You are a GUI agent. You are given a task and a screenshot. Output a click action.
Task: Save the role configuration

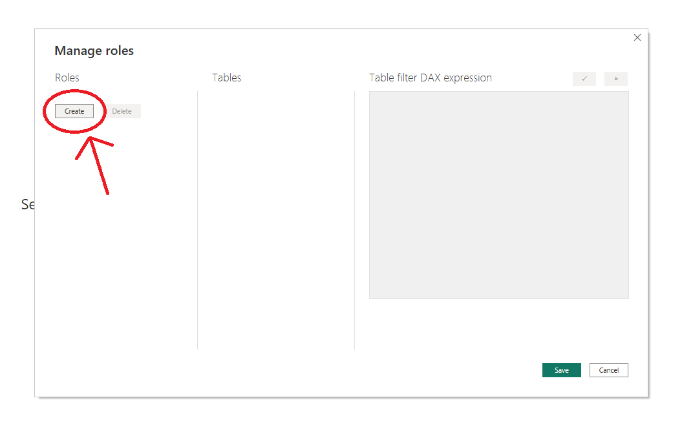pyautogui.click(x=561, y=370)
